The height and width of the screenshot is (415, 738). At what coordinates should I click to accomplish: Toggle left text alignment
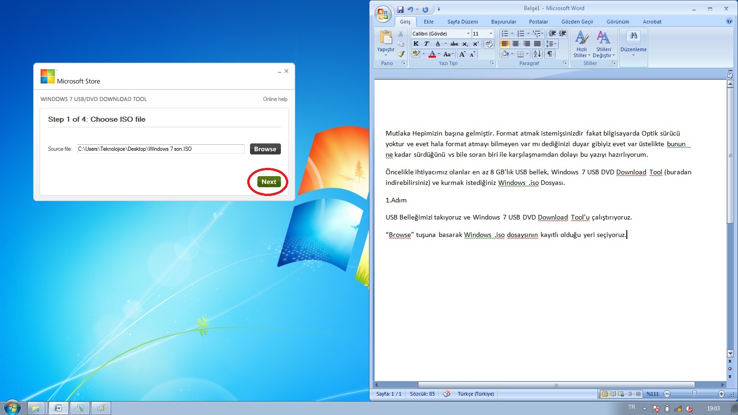click(x=505, y=44)
